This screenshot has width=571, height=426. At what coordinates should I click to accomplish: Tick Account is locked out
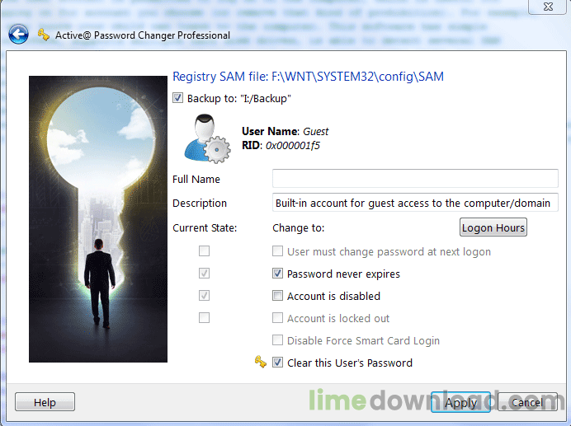click(x=277, y=317)
